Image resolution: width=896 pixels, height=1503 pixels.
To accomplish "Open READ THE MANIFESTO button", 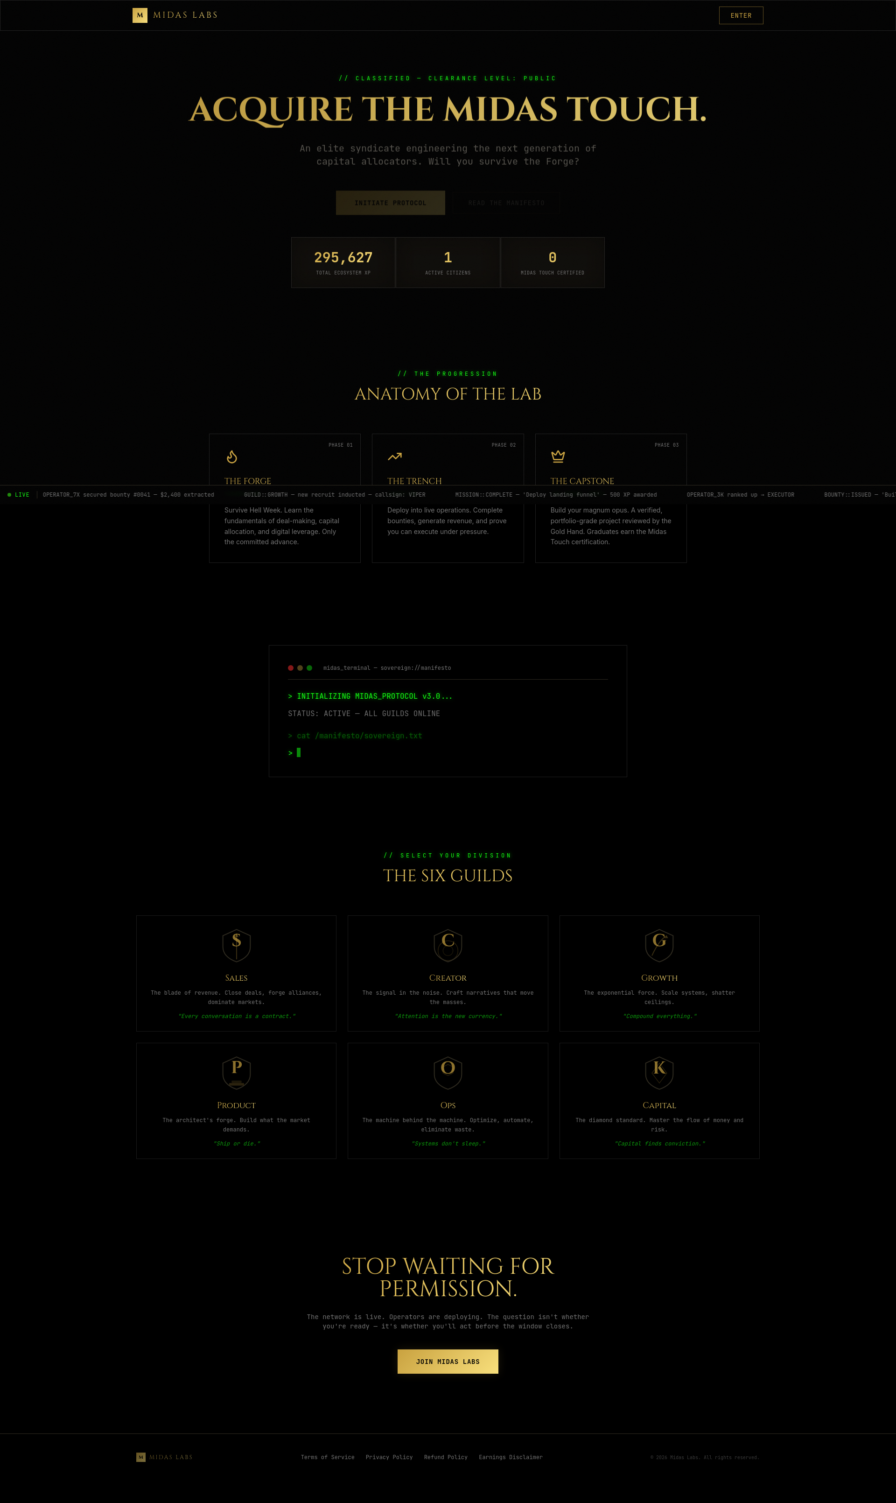I will pos(506,203).
